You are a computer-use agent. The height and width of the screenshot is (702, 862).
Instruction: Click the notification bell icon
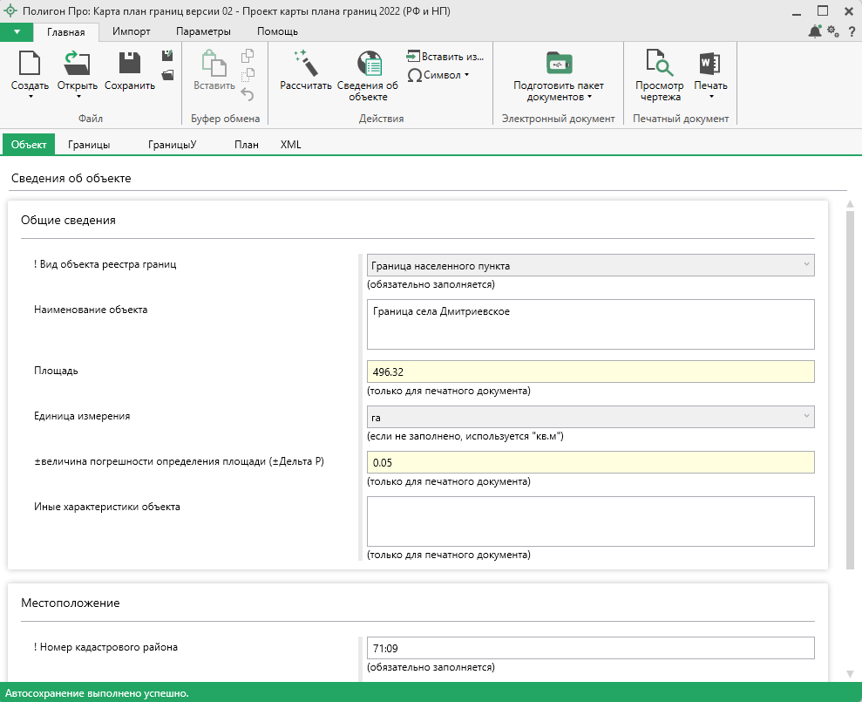point(815,31)
